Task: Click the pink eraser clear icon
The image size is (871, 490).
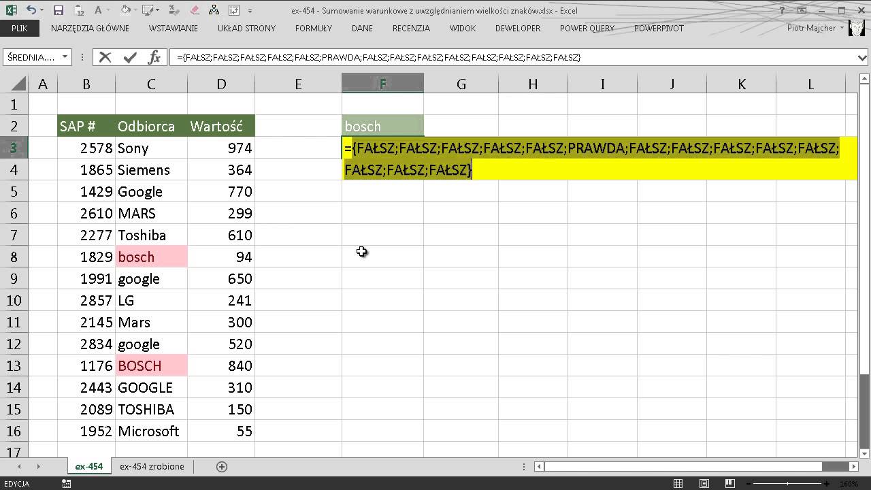Action: pos(195,10)
